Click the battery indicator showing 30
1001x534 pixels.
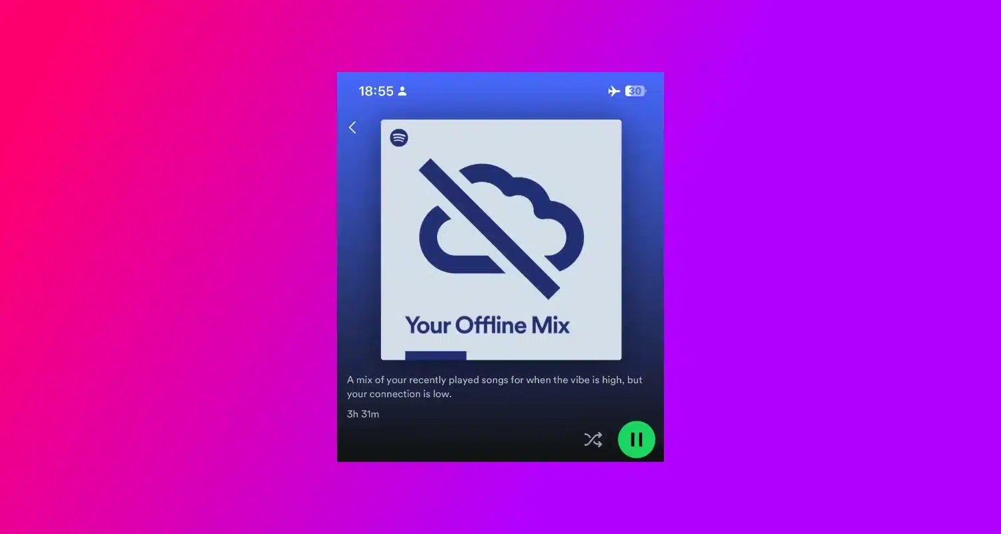[634, 91]
